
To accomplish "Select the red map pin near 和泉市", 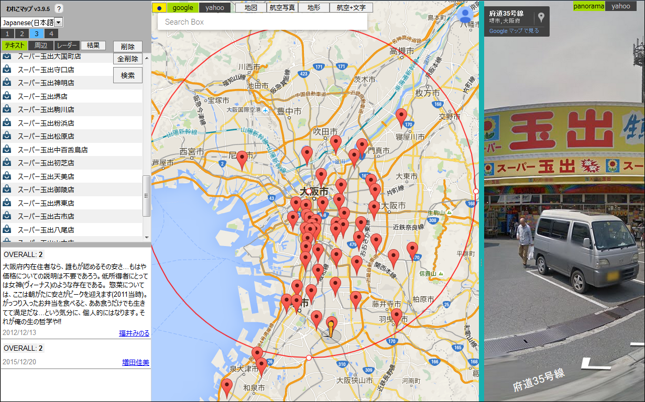I will (227, 388).
